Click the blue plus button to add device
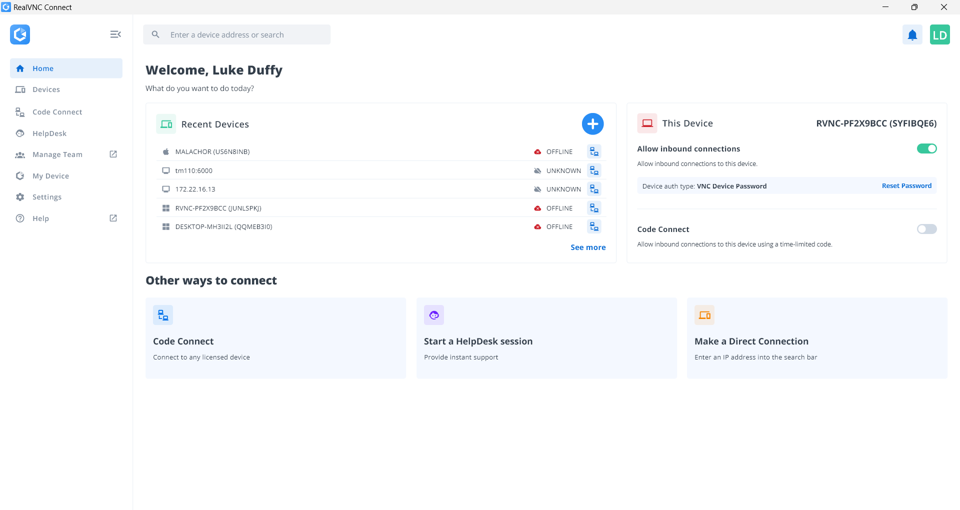Viewport: 960px width, 510px height. point(592,123)
